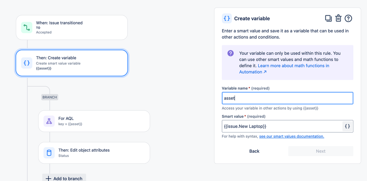
Task: Open the smart values documentation link
Action: point(292,136)
